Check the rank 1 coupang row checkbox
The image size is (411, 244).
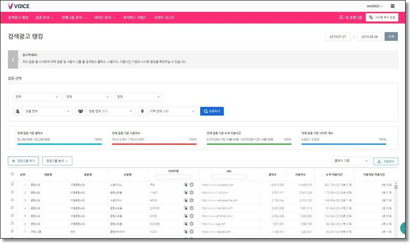pos(12,184)
